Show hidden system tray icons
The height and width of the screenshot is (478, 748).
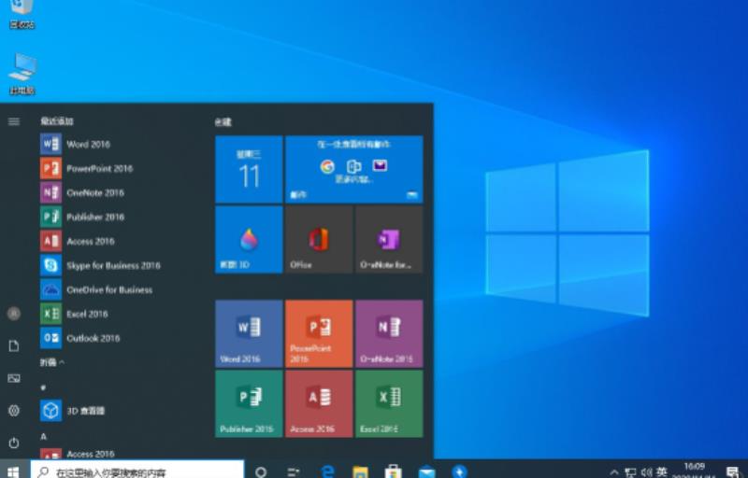[x=614, y=472]
